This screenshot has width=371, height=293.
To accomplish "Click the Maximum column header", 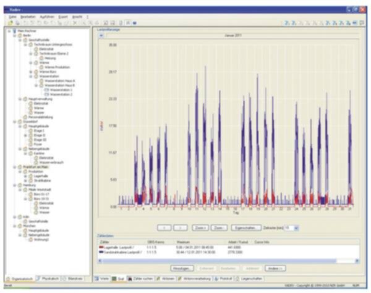I will tap(184, 242).
